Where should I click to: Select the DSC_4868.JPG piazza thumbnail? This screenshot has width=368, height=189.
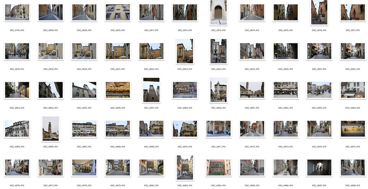click(x=118, y=129)
